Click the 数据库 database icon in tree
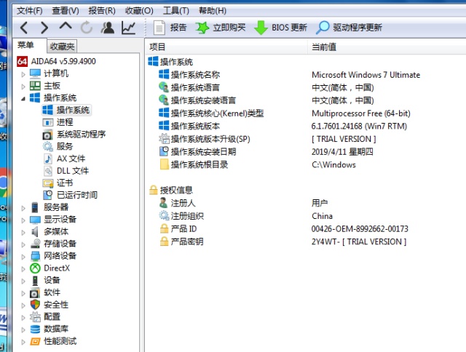The width and height of the screenshot is (466, 352). pos(35,329)
